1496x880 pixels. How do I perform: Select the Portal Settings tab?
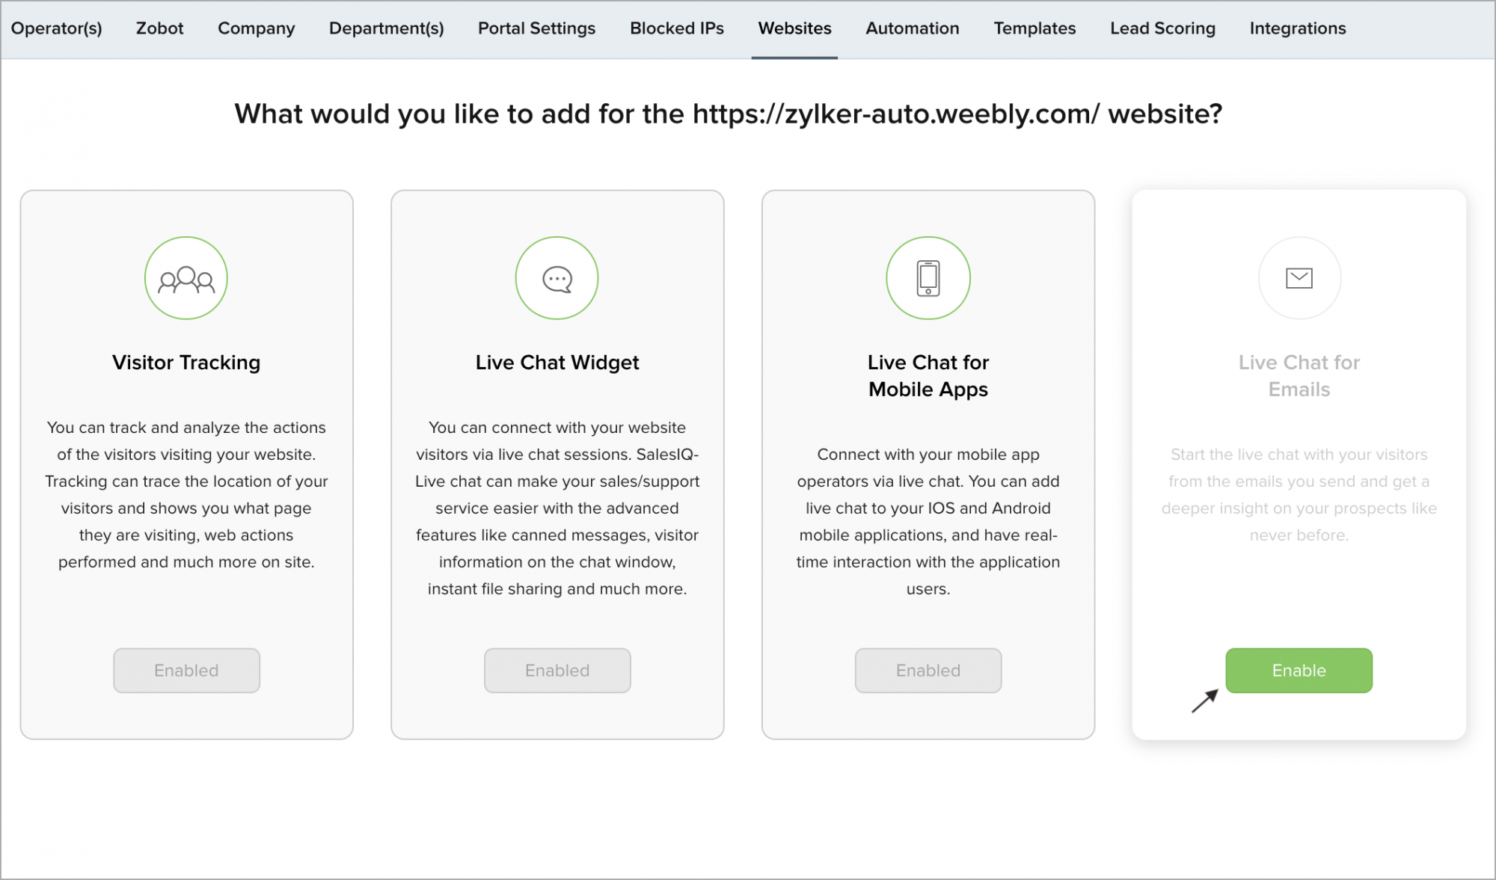pyautogui.click(x=536, y=28)
